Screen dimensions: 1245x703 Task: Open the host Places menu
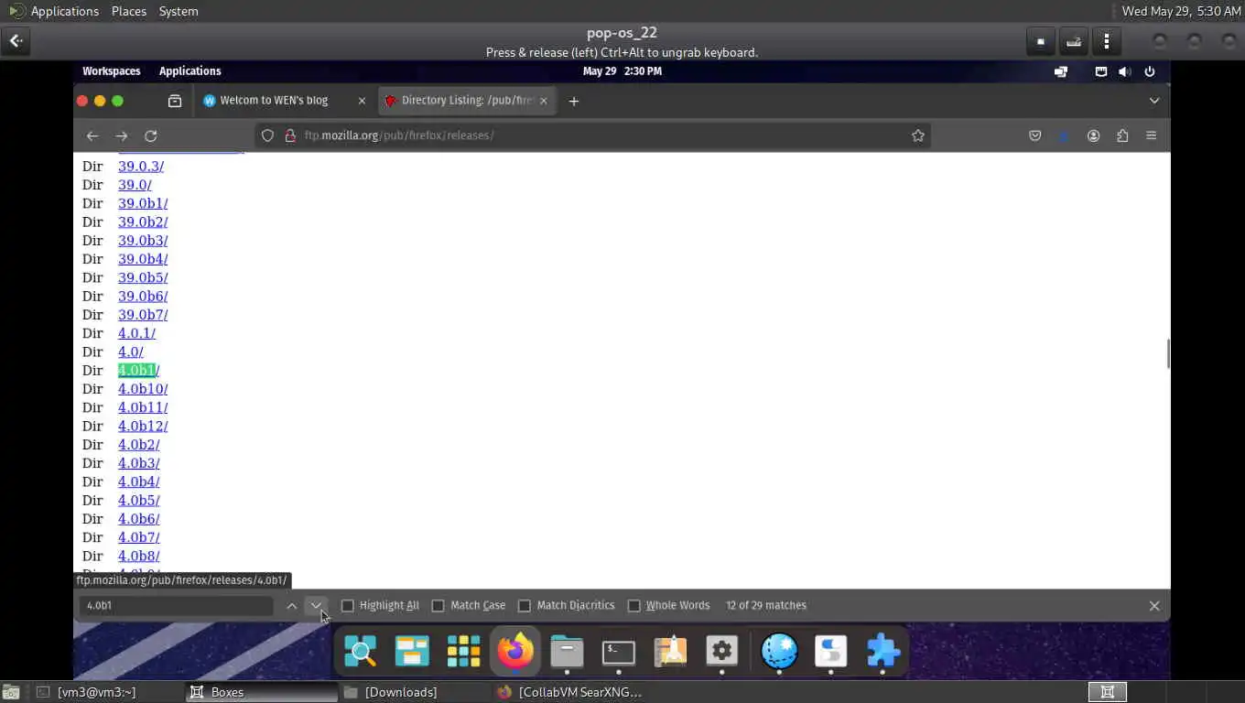[x=129, y=11]
